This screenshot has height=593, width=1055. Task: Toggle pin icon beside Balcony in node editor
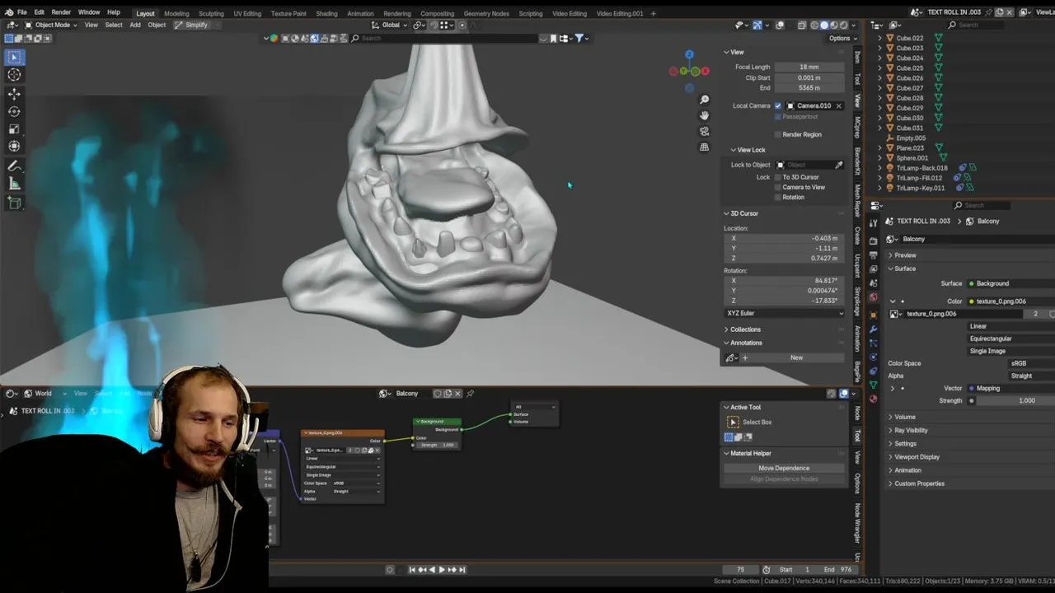click(x=470, y=394)
